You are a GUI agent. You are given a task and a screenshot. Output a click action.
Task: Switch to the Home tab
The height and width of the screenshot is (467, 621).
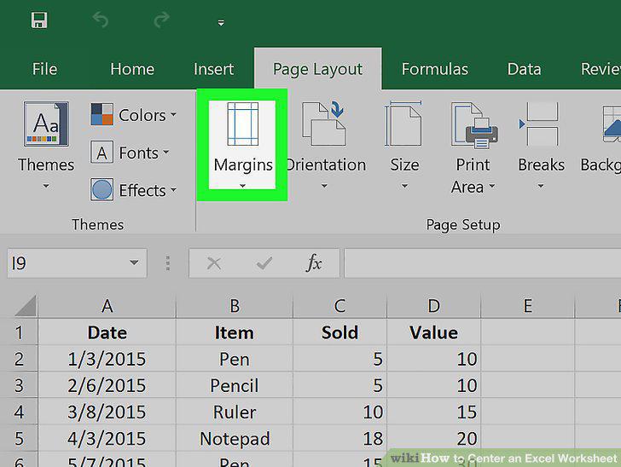click(132, 69)
